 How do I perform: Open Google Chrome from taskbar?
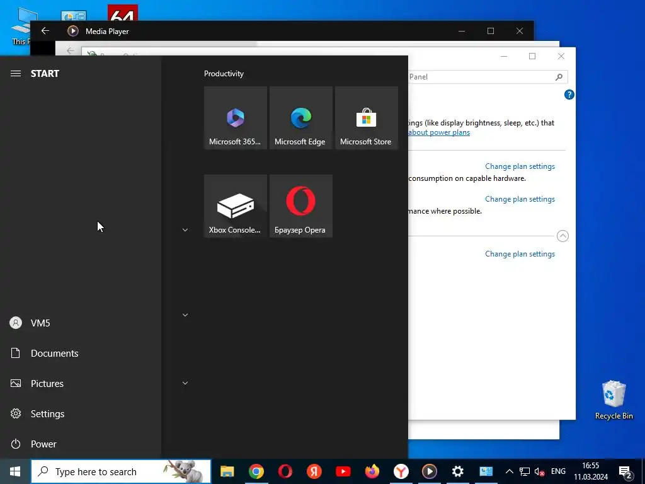[256, 471]
